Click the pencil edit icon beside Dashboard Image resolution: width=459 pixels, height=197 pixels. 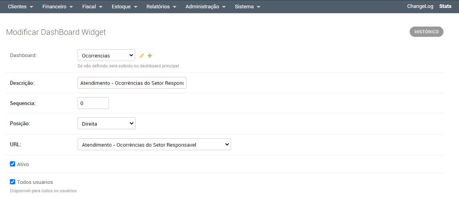coord(142,56)
